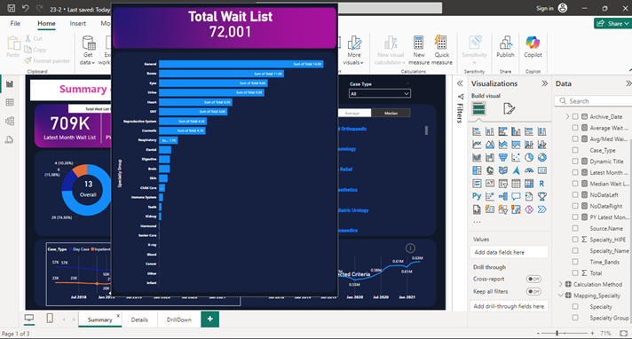This screenshot has width=632, height=339.
Task: Tick the Archive_Date field checkbox
Action: (575, 116)
